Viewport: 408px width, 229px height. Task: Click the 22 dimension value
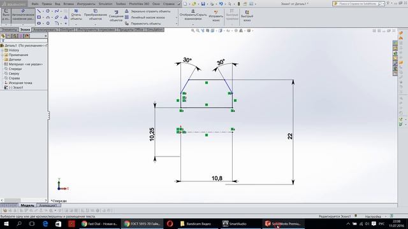tap(290, 136)
